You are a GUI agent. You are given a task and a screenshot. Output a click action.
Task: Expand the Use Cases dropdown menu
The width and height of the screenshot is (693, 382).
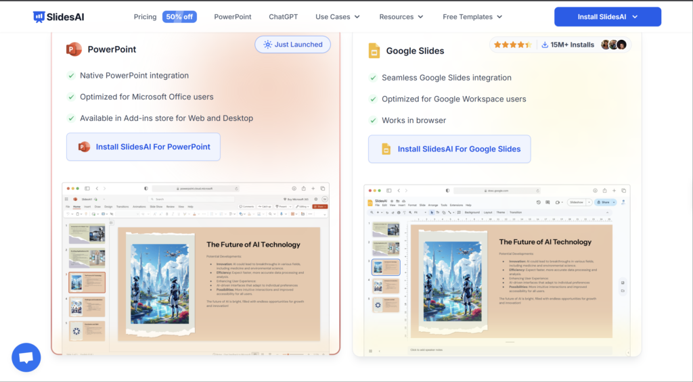pos(338,17)
